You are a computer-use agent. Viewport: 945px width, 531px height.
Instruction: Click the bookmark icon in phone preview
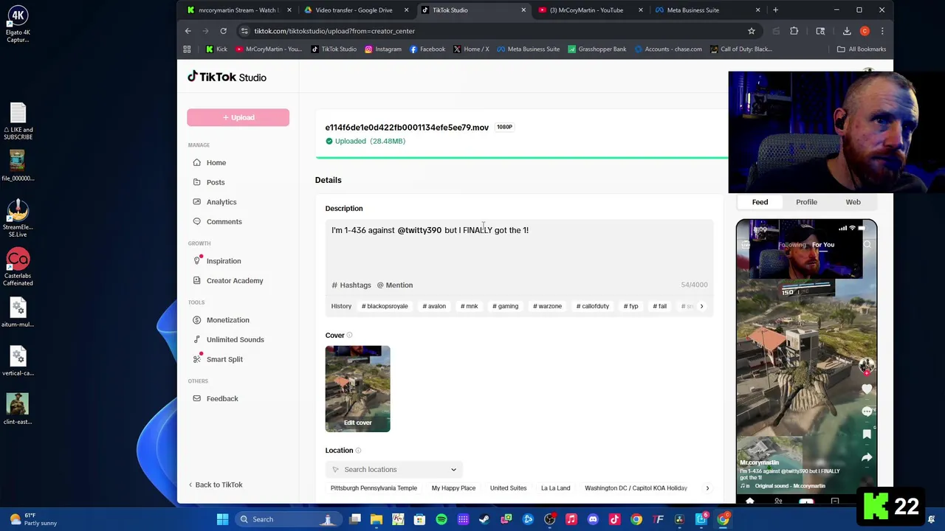pos(867,434)
